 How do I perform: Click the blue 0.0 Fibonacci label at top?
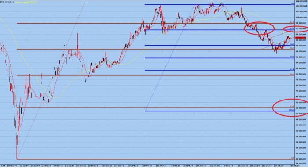coord(293,4)
